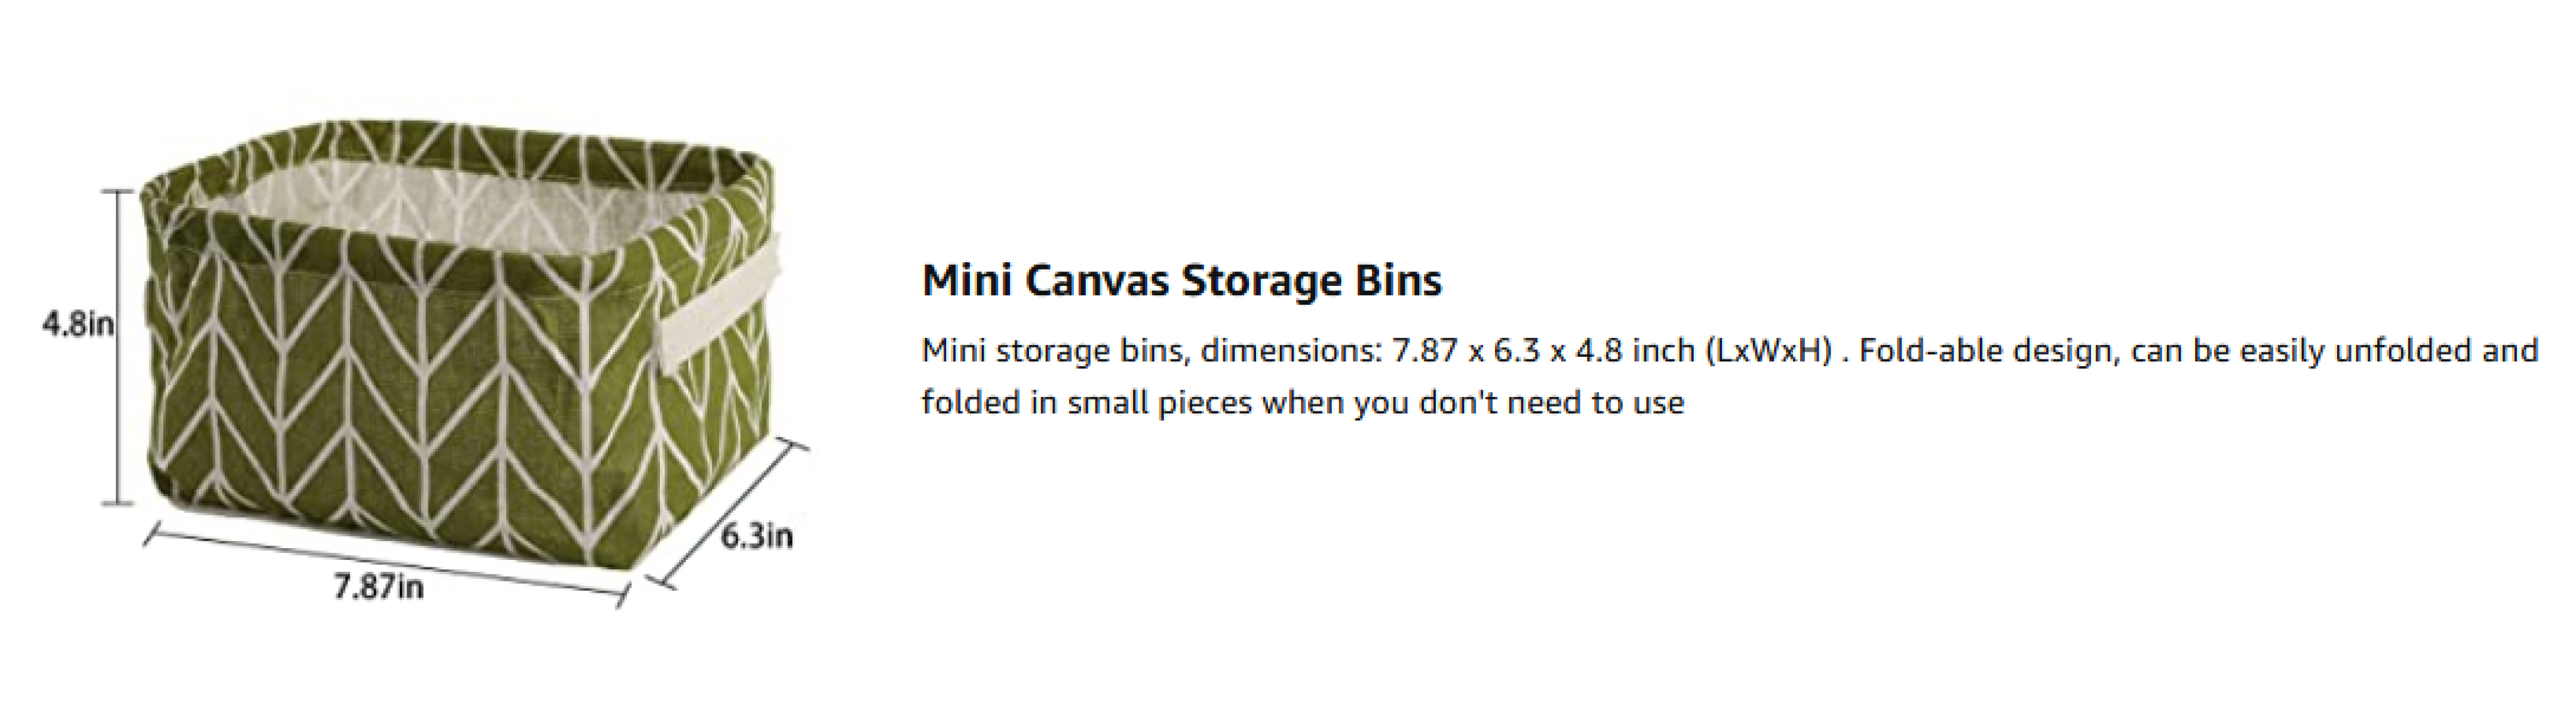2576x723 pixels.
Task: Click the '7.87 x 6.3 x 4.8 inch' text
Action: 1543,350
